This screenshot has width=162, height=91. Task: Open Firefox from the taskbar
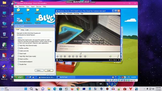pyautogui.click(x=72, y=89)
